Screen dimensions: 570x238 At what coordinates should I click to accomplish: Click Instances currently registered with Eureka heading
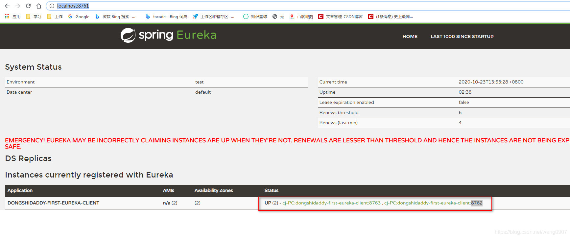(x=89, y=175)
